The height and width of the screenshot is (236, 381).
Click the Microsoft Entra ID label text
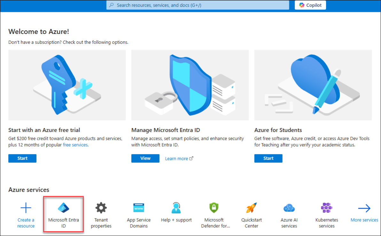click(x=63, y=223)
